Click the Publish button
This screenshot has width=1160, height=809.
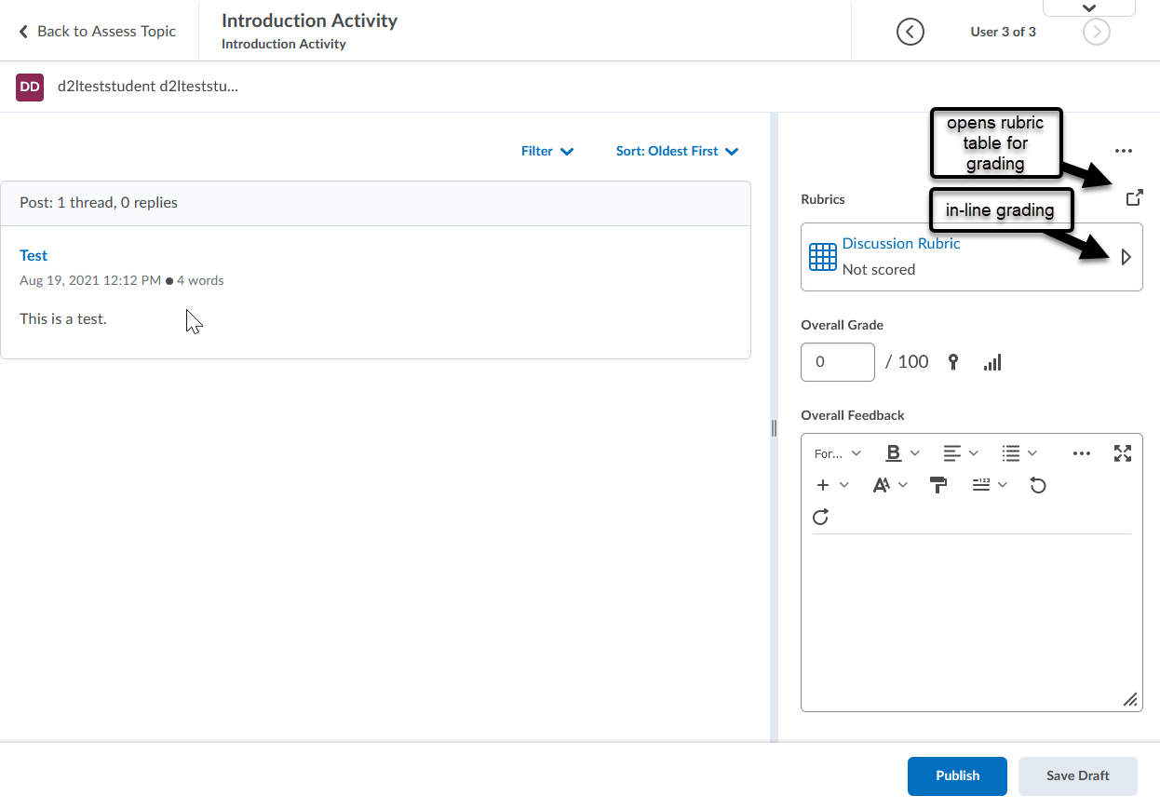[957, 775]
